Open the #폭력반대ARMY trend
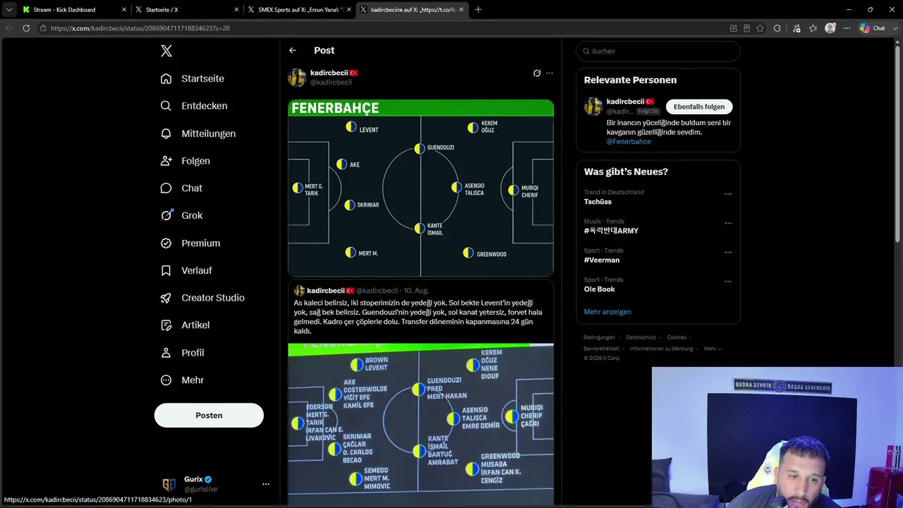 611,231
